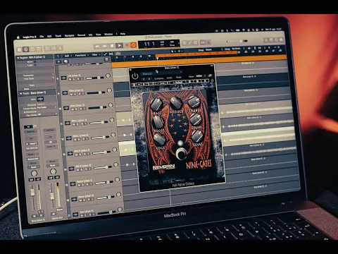
Task: Duplicate the selected track
Action: pyautogui.click(x=66, y=61)
